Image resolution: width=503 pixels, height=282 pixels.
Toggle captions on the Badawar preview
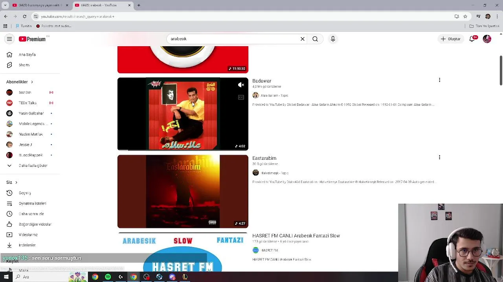click(241, 97)
